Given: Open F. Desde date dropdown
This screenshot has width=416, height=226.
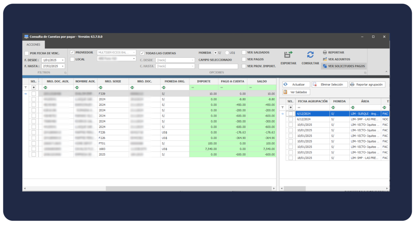Looking at the screenshot, I should pos(63,60).
